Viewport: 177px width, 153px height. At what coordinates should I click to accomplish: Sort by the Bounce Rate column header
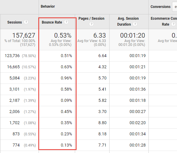point(52,22)
